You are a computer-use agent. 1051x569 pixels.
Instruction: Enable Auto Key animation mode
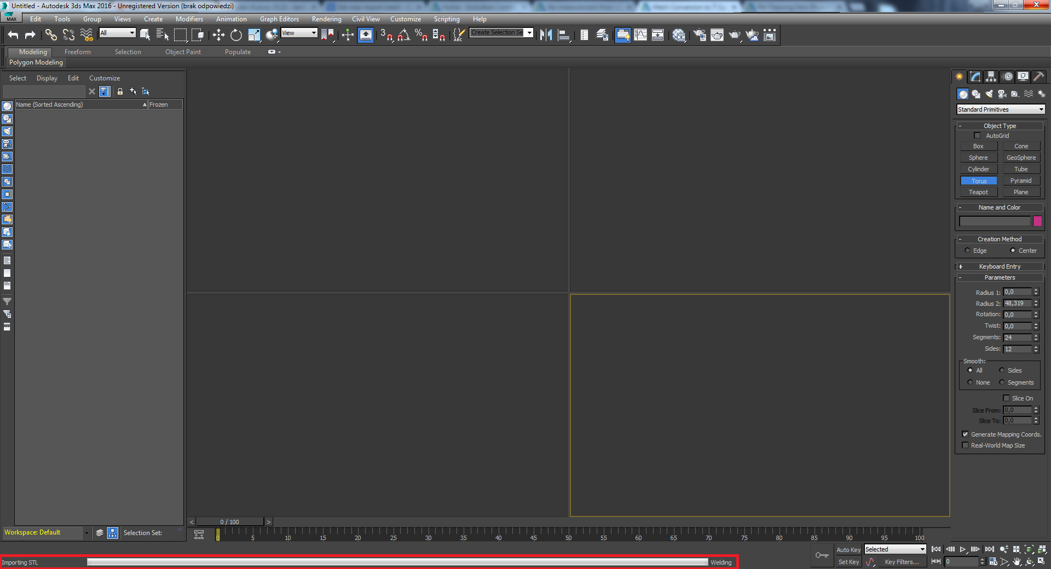coord(848,549)
